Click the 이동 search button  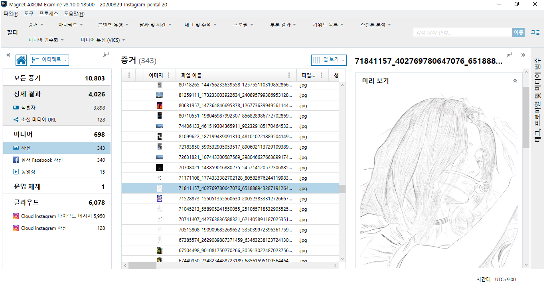click(518, 33)
